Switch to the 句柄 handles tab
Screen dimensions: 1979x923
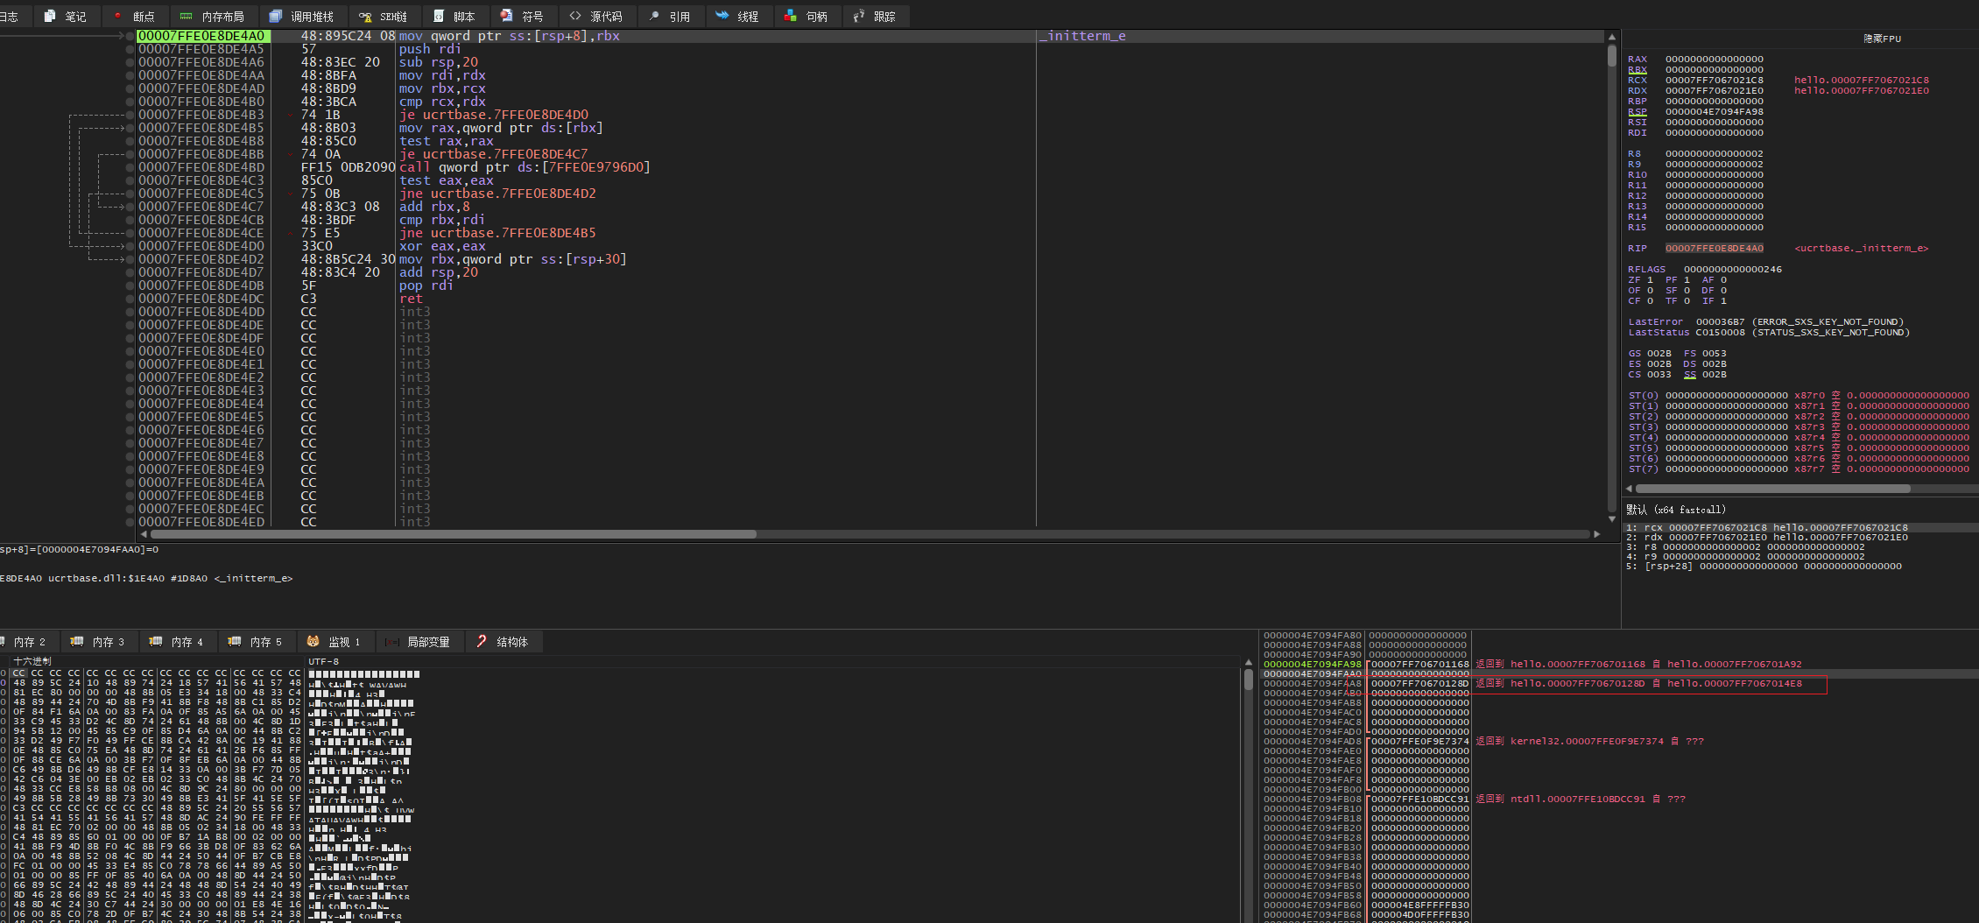[x=806, y=16]
